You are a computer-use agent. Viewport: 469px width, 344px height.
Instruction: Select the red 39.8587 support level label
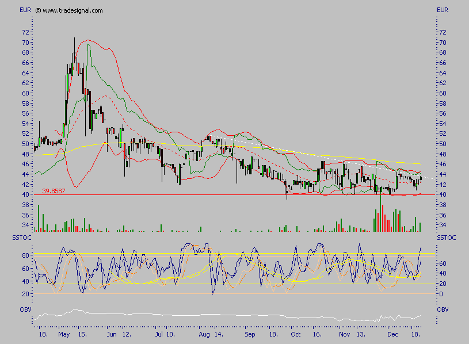(54, 191)
